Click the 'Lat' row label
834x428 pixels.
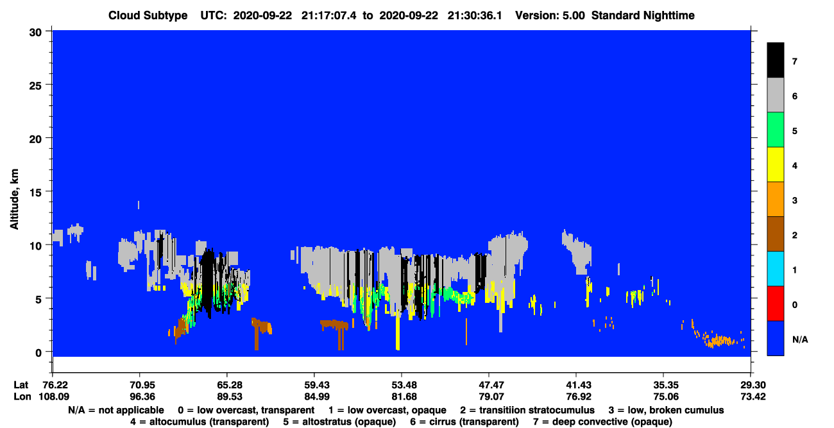pos(21,385)
